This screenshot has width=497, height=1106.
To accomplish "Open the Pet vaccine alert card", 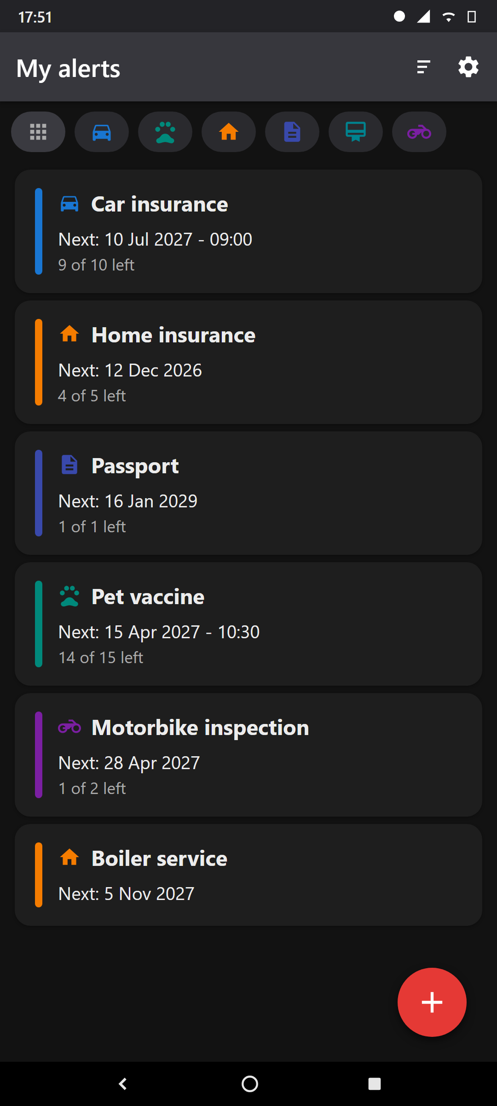I will (x=248, y=624).
